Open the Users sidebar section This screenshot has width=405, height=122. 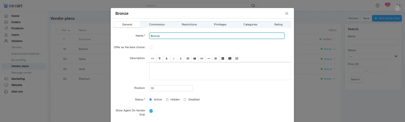click(15, 35)
